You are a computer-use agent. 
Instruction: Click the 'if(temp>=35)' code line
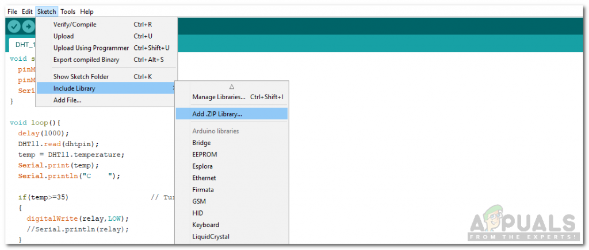pos(43,197)
